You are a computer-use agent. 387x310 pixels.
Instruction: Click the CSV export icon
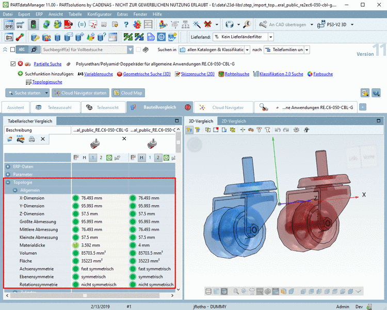(151, 37)
